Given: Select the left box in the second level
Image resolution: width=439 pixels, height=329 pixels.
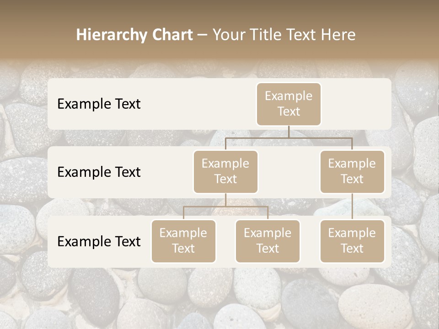Looking at the screenshot, I should pyautogui.click(x=225, y=172).
